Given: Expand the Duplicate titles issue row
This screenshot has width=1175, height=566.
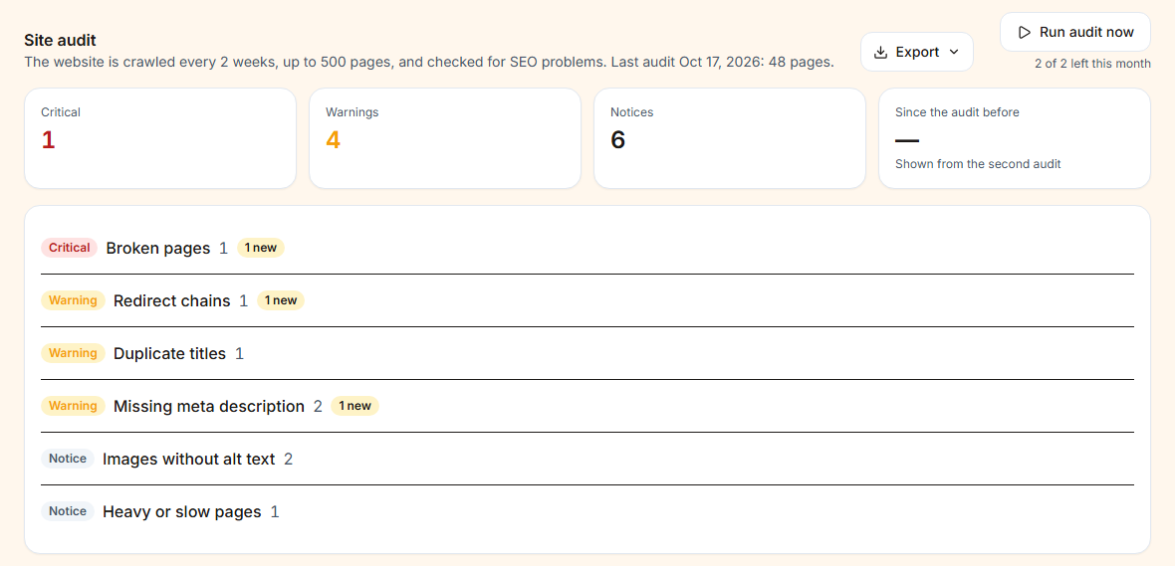Looking at the screenshot, I should 587,353.
